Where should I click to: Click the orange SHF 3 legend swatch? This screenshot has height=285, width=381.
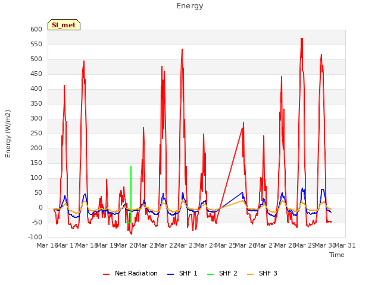click(x=250, y=274)
